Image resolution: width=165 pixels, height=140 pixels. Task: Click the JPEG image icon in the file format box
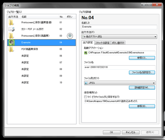click(x=86, y=83)
